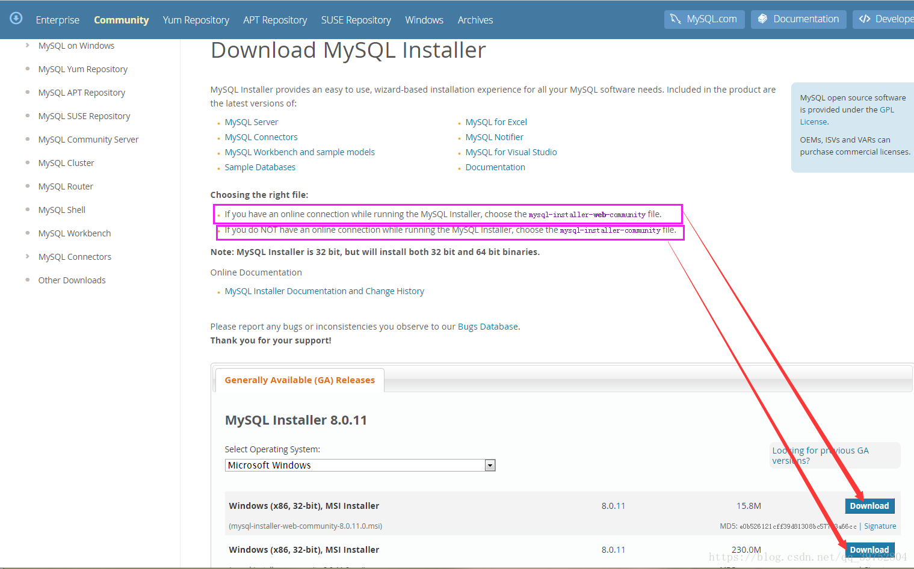Open MySQL Workbench in sidebar
This screenshot has width=914, height=569.
coord(74,233)
